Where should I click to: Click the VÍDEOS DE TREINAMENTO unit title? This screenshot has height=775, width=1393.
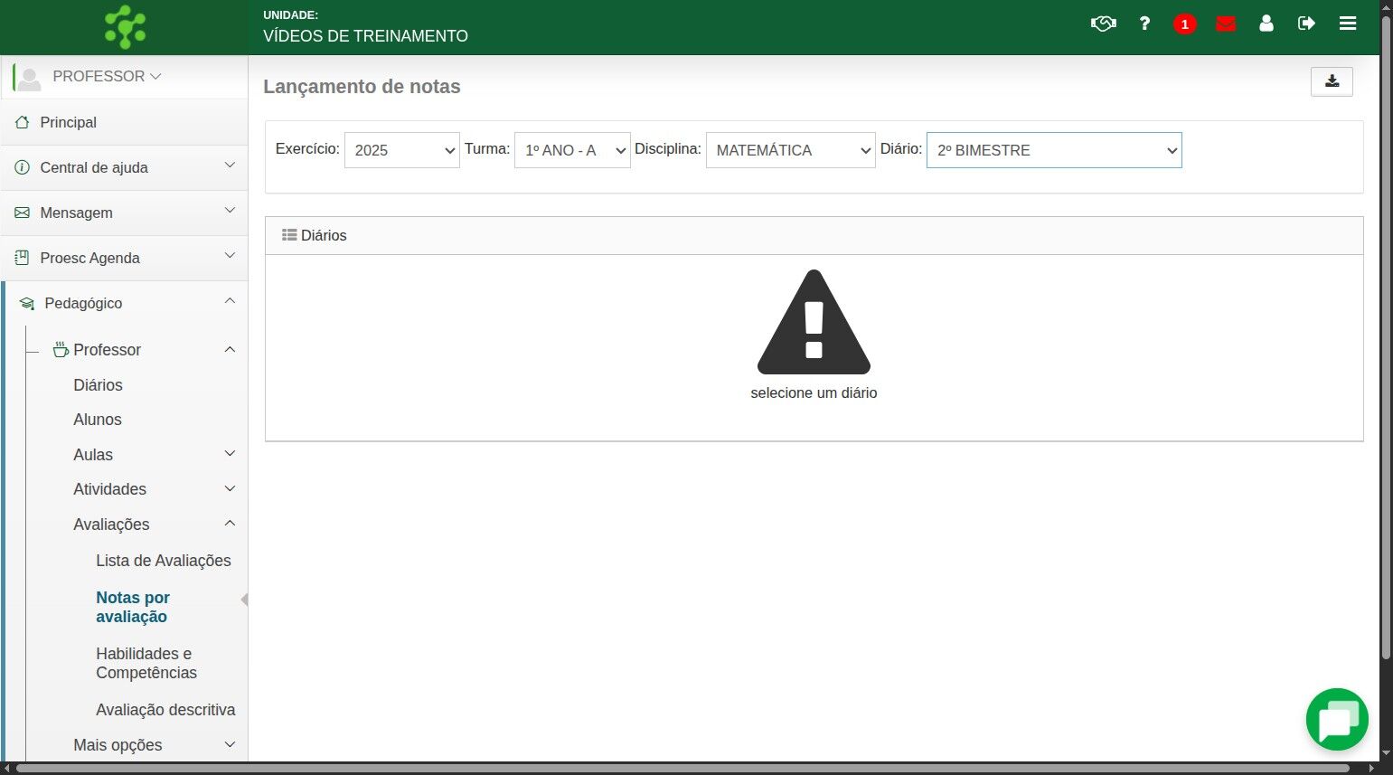(365, 36)
